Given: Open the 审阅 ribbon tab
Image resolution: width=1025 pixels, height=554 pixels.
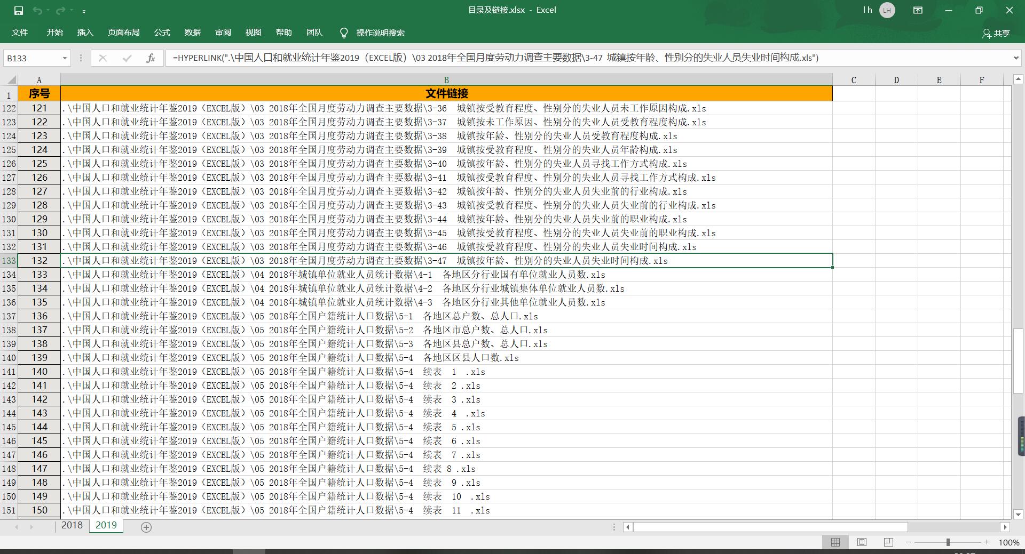Looking at the screenshot, I should pyautogui.click(x=223, y=33).
